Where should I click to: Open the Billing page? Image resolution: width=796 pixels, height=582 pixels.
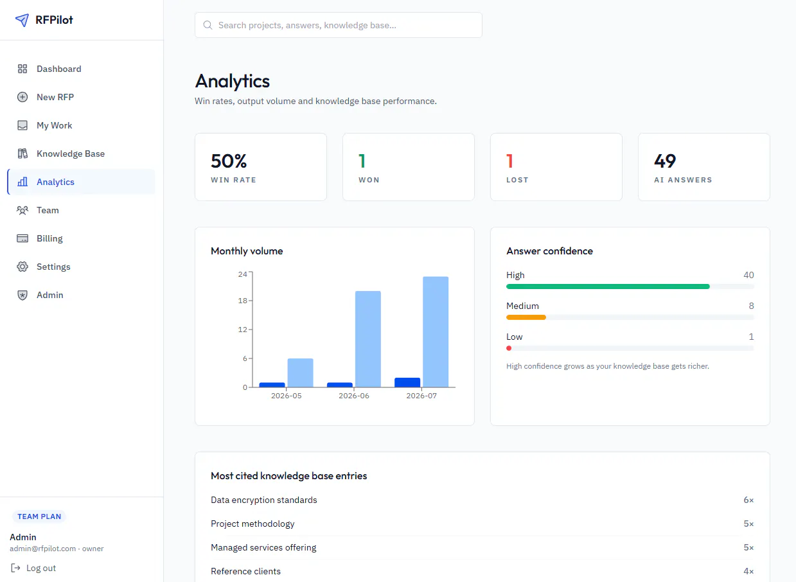[x=81, y=238]
